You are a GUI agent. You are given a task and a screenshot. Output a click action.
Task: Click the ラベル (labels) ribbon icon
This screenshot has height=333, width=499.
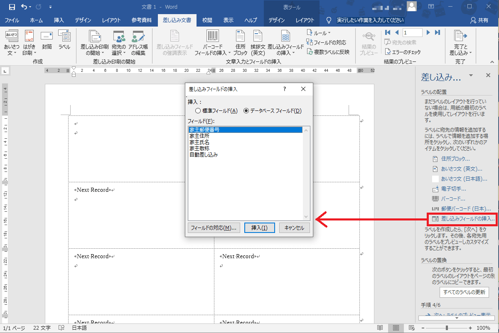pyautogui.click(x=64, y=40)
